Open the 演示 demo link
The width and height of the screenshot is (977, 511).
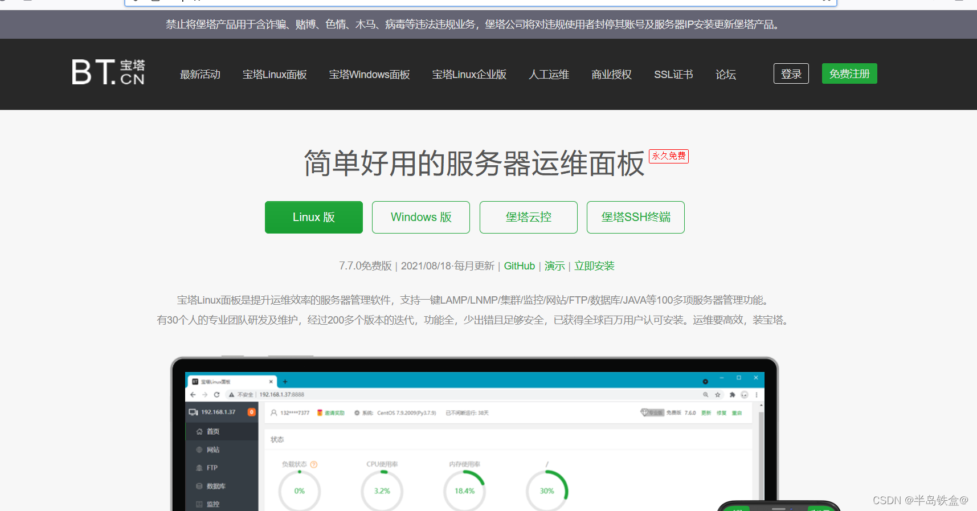(555, 266)
